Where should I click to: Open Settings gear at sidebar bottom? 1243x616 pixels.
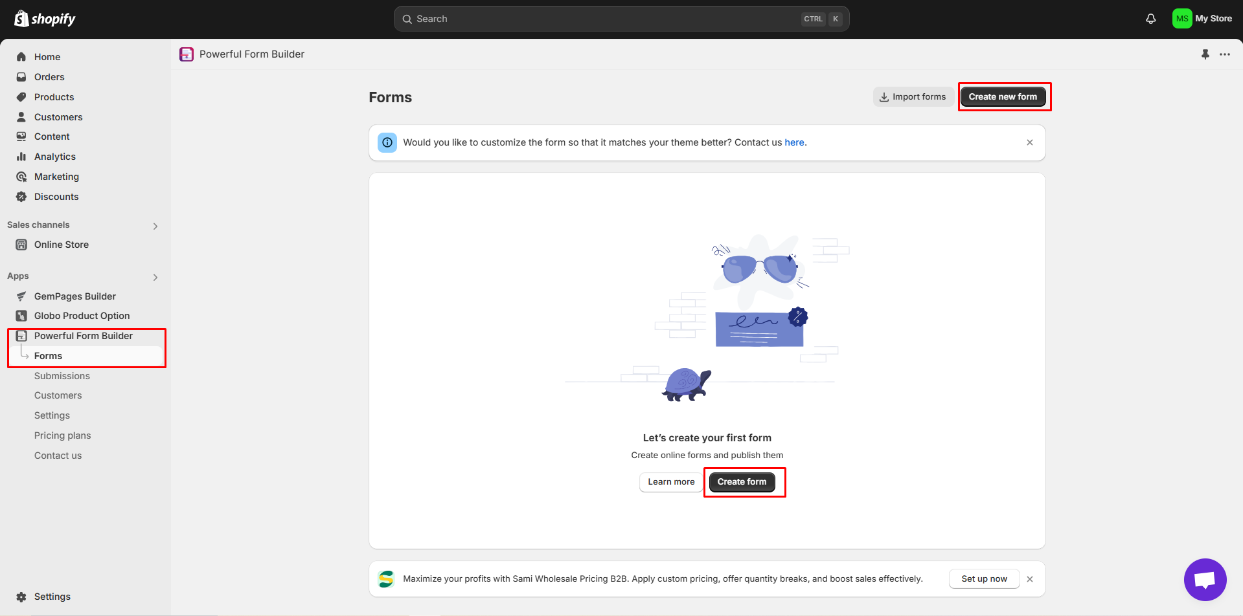[x=21, y=597]
